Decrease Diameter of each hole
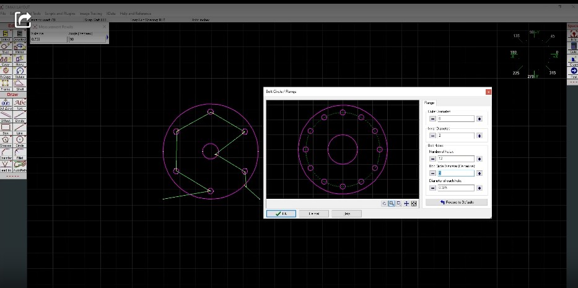 tap(433, 188)
